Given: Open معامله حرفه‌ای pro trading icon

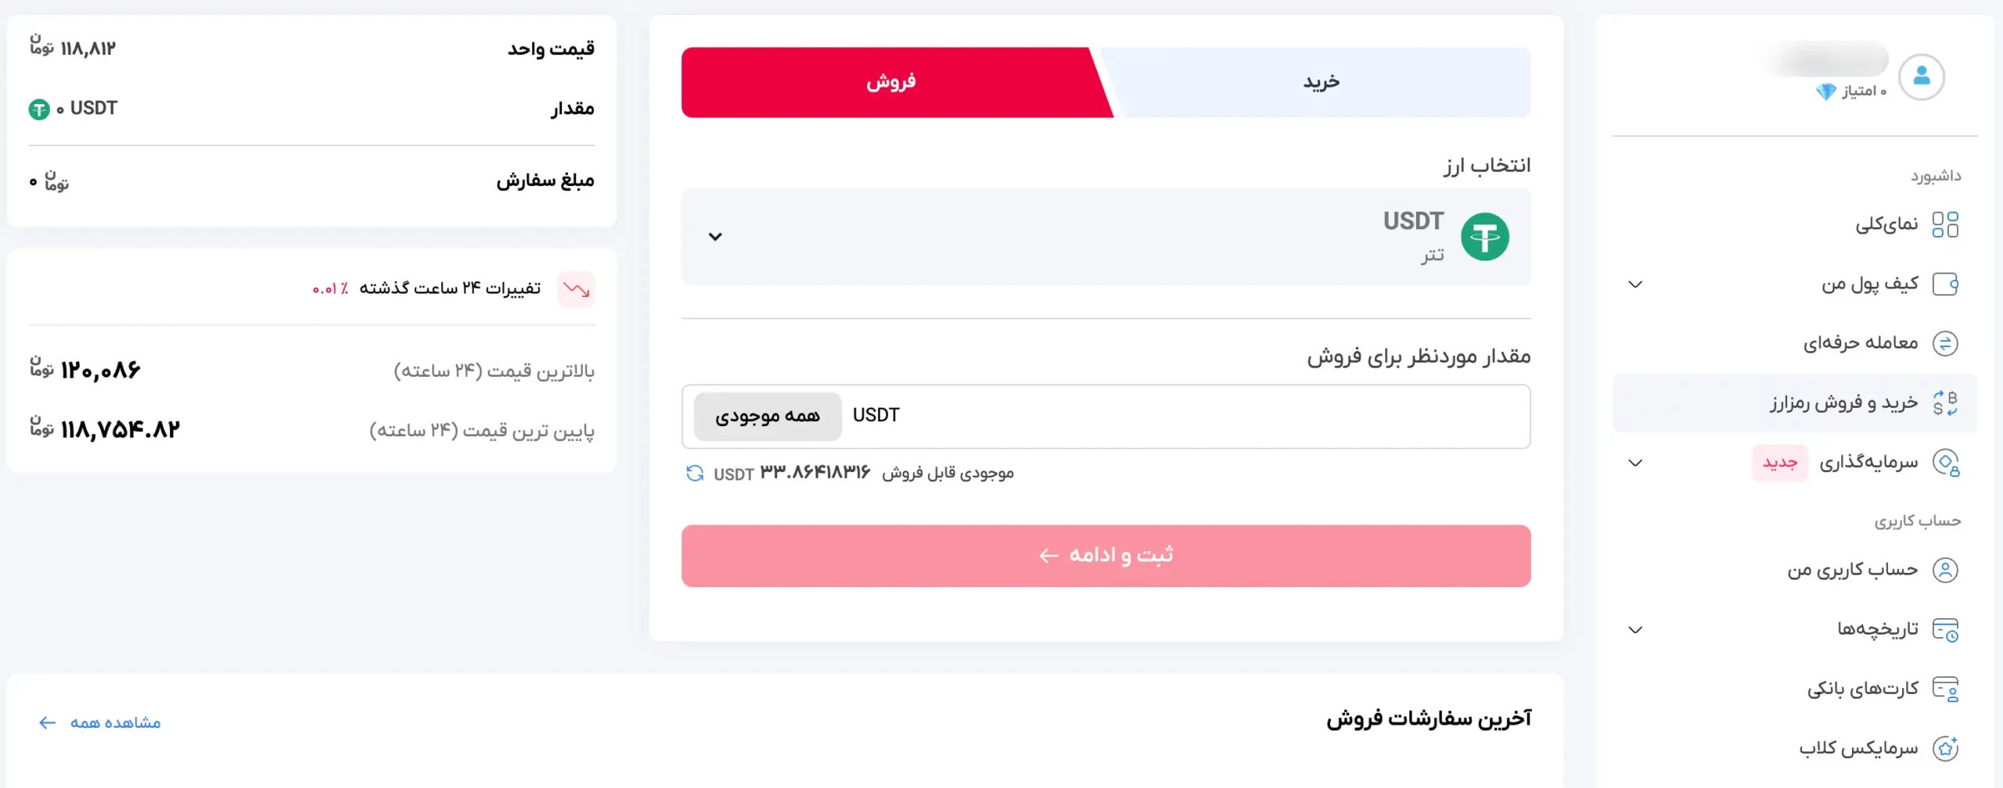Looking at the screenshot, I should [1947, 342].
